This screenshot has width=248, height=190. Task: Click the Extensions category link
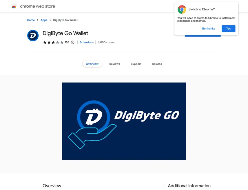pos(87,42)
